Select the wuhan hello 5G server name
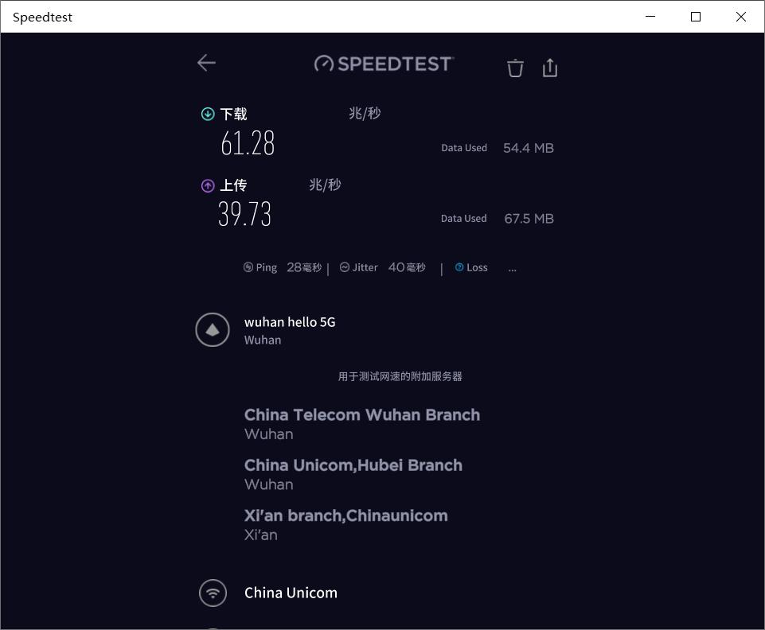This screenshot has width=765, height=630. [x=290, y=322]
